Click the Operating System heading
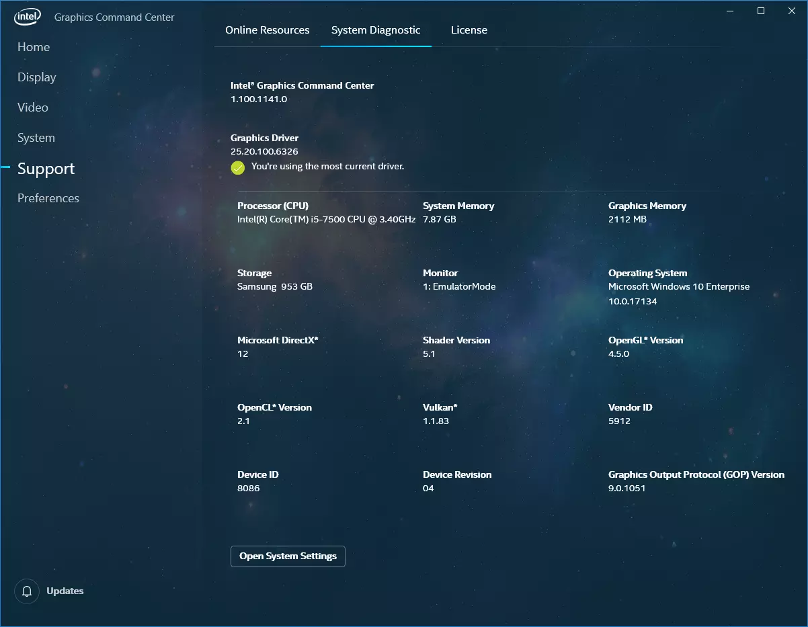 pyautogui.click(x=648, y=273)
